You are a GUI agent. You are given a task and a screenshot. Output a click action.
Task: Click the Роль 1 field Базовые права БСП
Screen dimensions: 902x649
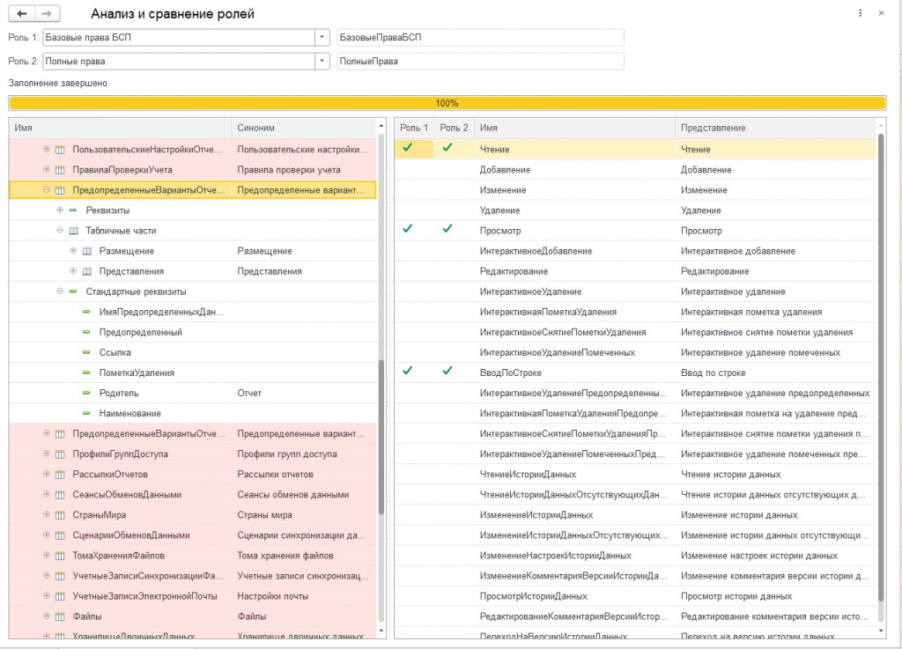click(179, 37)
